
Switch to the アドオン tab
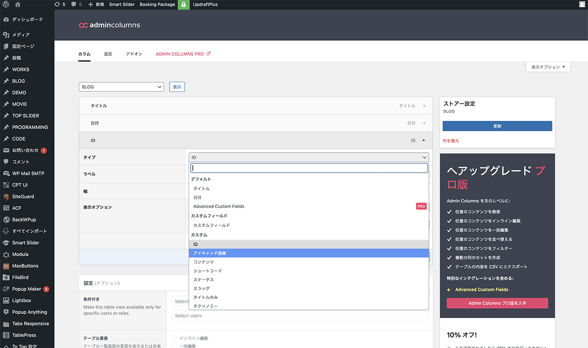[x=134, y=54]
